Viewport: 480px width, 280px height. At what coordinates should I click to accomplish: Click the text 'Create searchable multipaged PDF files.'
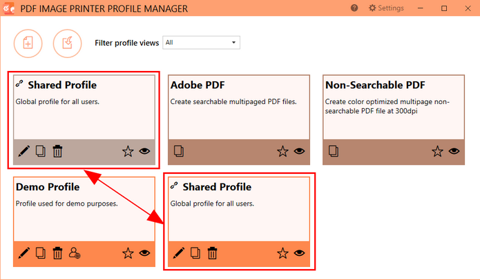click(233, 102)
